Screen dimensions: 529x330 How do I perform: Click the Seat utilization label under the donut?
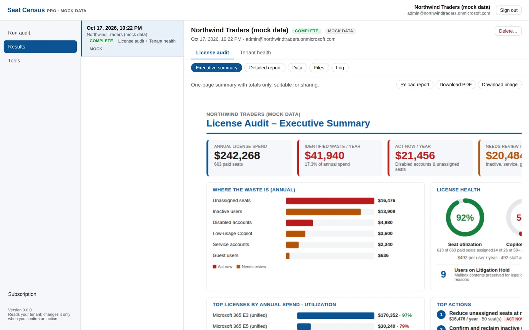coord(465,245)
